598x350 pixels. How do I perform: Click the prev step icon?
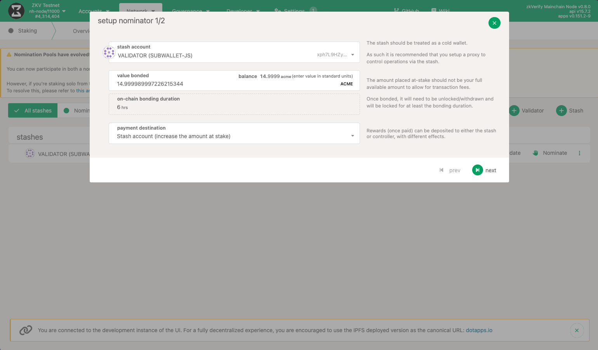(442, 170)
